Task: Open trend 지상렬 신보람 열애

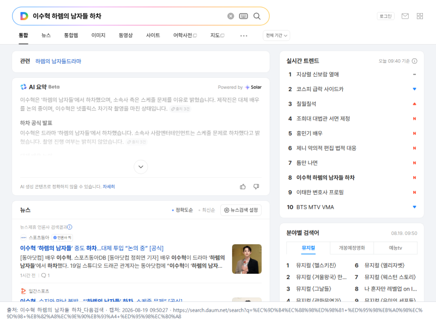Action: 318,75
